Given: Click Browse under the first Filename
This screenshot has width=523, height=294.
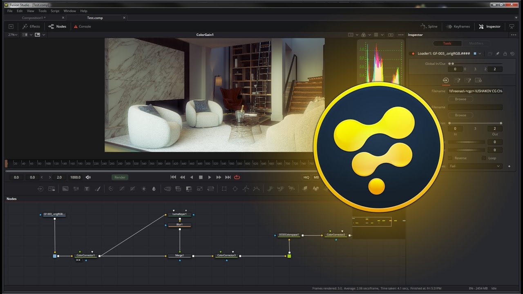Looking at the screenshot, I should (460, 99).
